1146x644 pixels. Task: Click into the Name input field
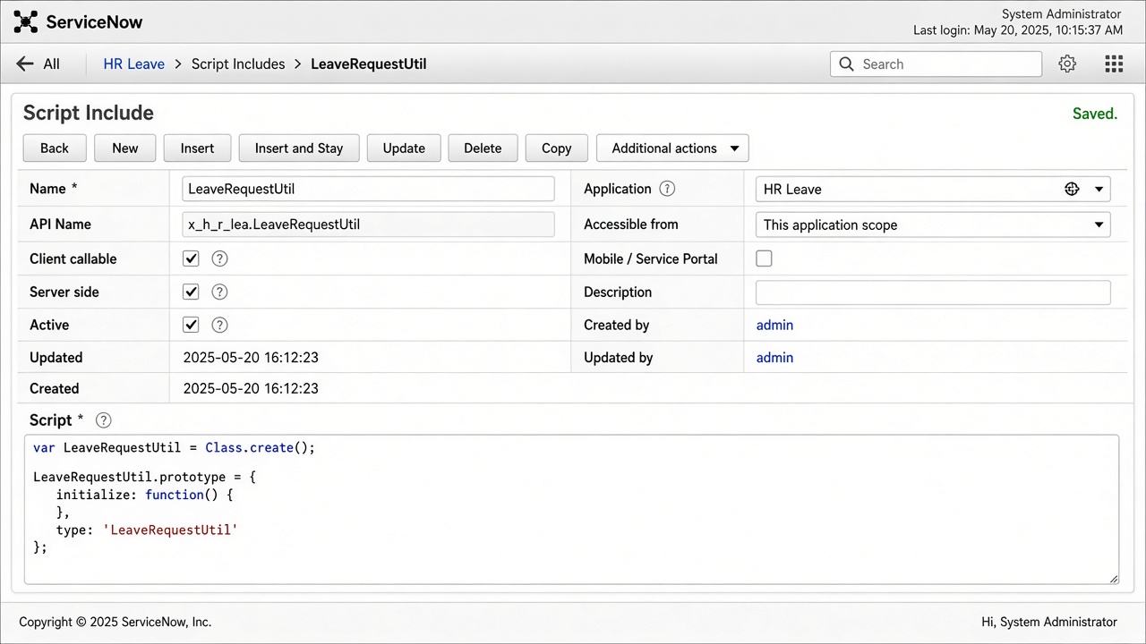coord(369,189)
